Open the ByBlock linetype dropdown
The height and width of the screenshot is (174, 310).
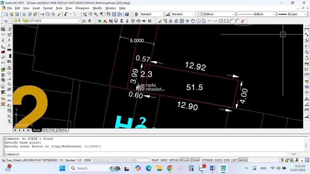pos(273,14)
